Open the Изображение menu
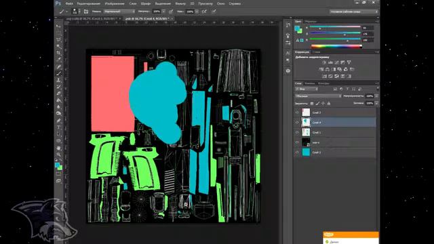This screenshot has width=434, height=244. (x=115, y=3)
